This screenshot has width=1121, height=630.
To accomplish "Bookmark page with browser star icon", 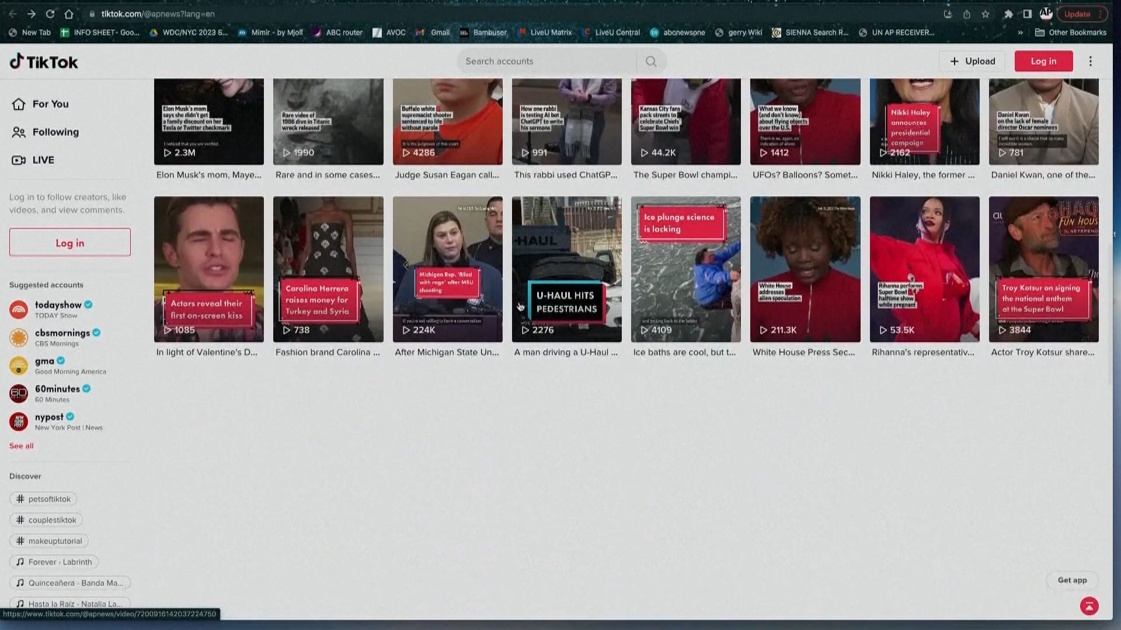I will click(x=986, y=14).
